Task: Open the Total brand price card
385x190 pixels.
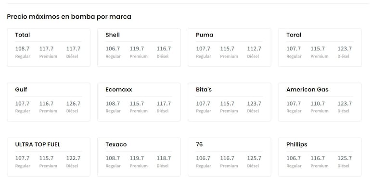Action: [x=49, y=47]
